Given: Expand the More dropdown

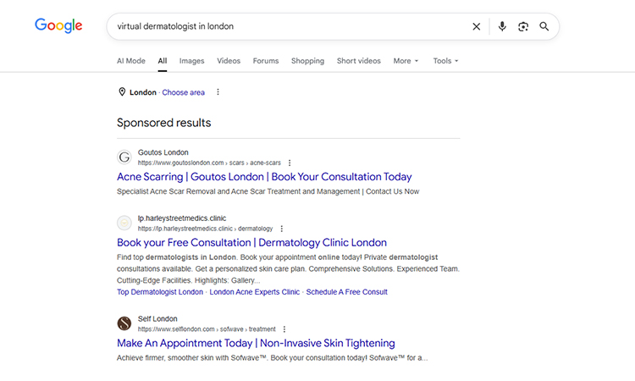Looking at the screenshot, I should coord(406,61).
